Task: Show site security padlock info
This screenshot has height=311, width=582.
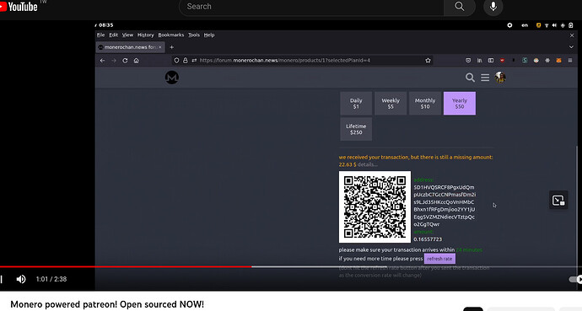Action: click(186, 61)
